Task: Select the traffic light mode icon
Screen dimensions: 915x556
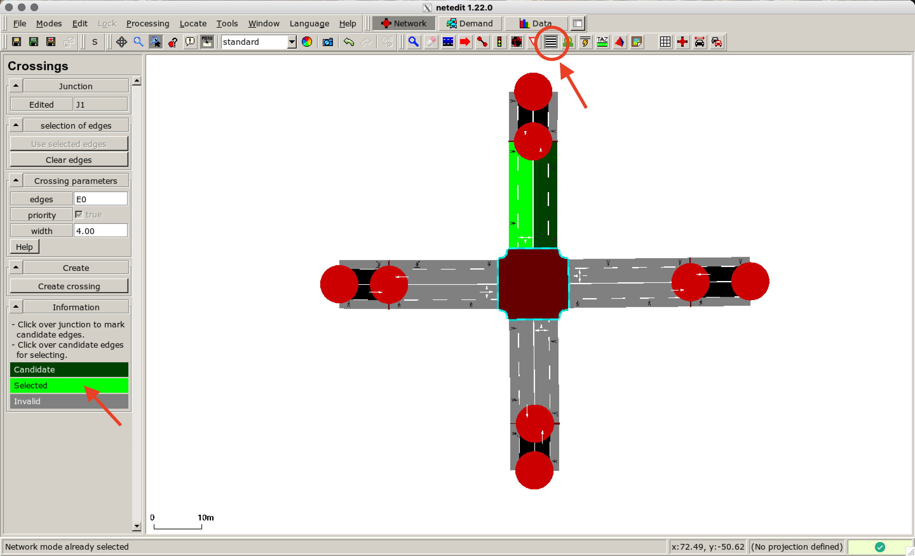Action: pos(499,42)
